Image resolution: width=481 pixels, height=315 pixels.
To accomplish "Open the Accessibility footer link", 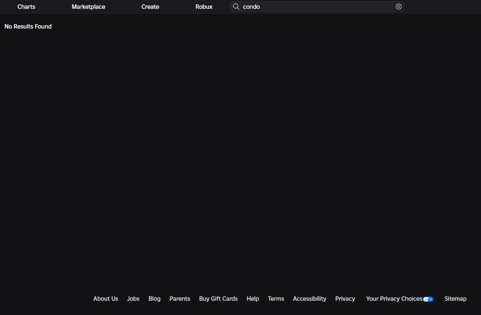I will [x=309, y=299].
